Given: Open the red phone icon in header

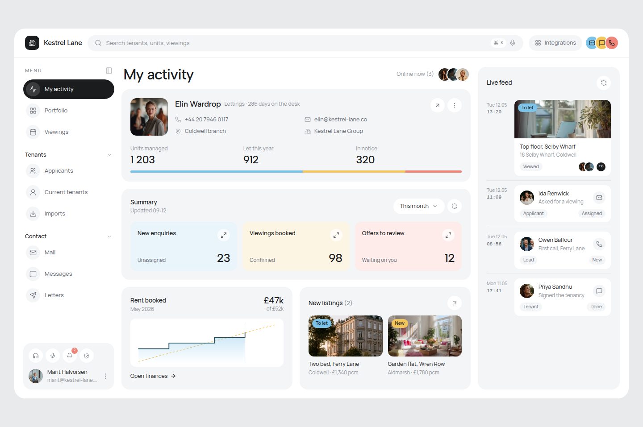Looking at the screenshot, I should pos(612,43).
